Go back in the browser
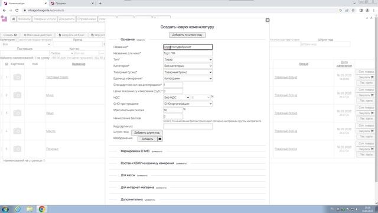The image size is (378, 213). click(4, 11)
